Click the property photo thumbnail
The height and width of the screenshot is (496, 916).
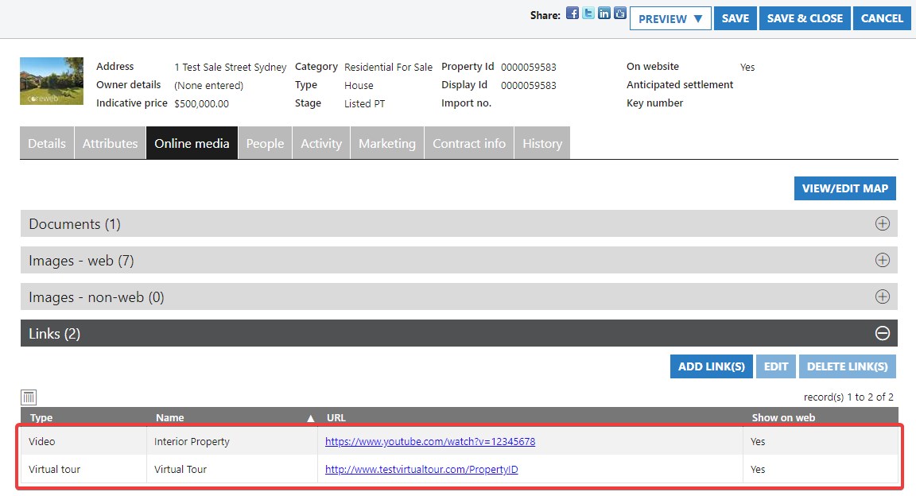(x=52, y=81)
